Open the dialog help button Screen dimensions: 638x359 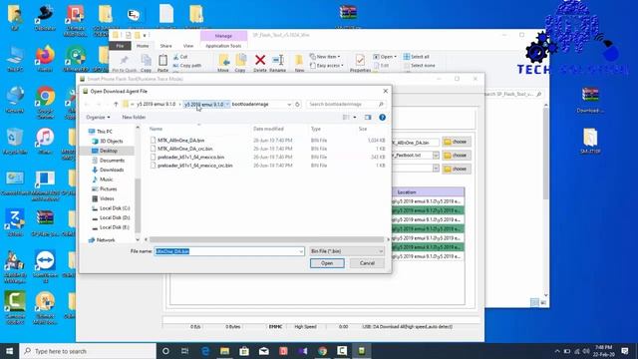(382, 118)
